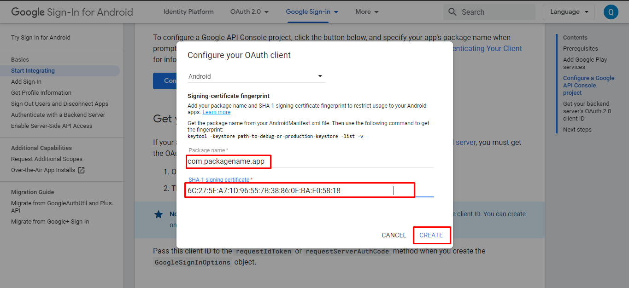This screenshot has height=288, width=629.
Task: Open the Google Sign-in tab menu
Action: 312,12
